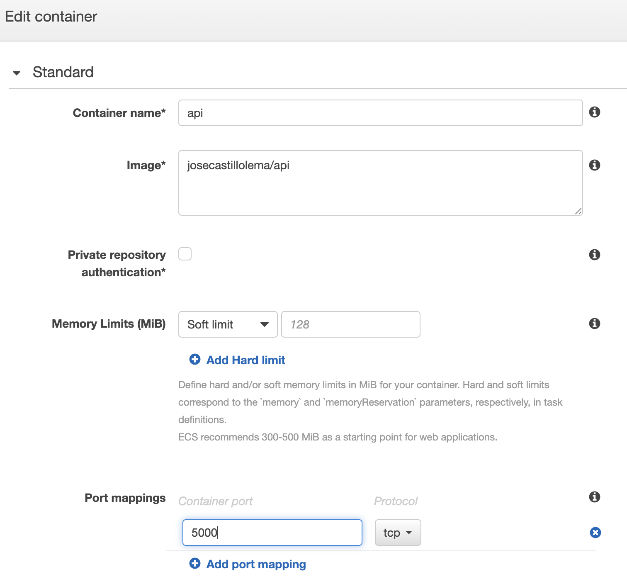Click the Port mappings info icon
This screenshot has height=579, width=627.
coord(595,497)
